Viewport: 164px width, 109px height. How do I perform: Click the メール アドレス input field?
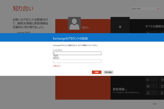click(77, 53)
